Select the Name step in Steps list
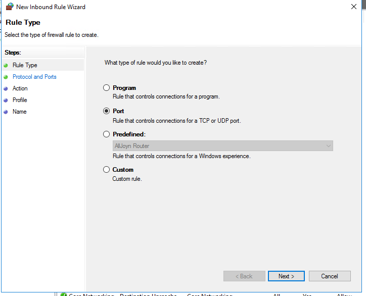Viewport: 366px width, 296px height. (x=20, y=112)
